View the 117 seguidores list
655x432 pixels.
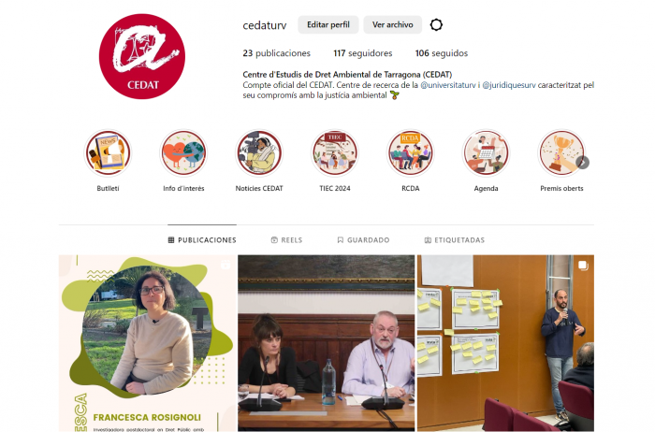[363, 53]
